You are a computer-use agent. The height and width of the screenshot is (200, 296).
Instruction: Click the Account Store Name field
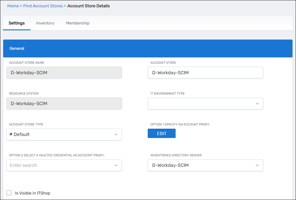point(64,73)
